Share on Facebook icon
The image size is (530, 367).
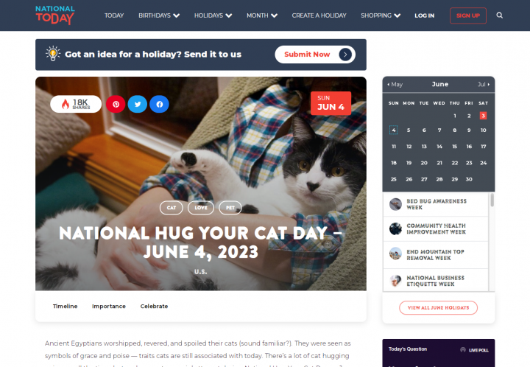pyautogui.click(x=159, y=104)
